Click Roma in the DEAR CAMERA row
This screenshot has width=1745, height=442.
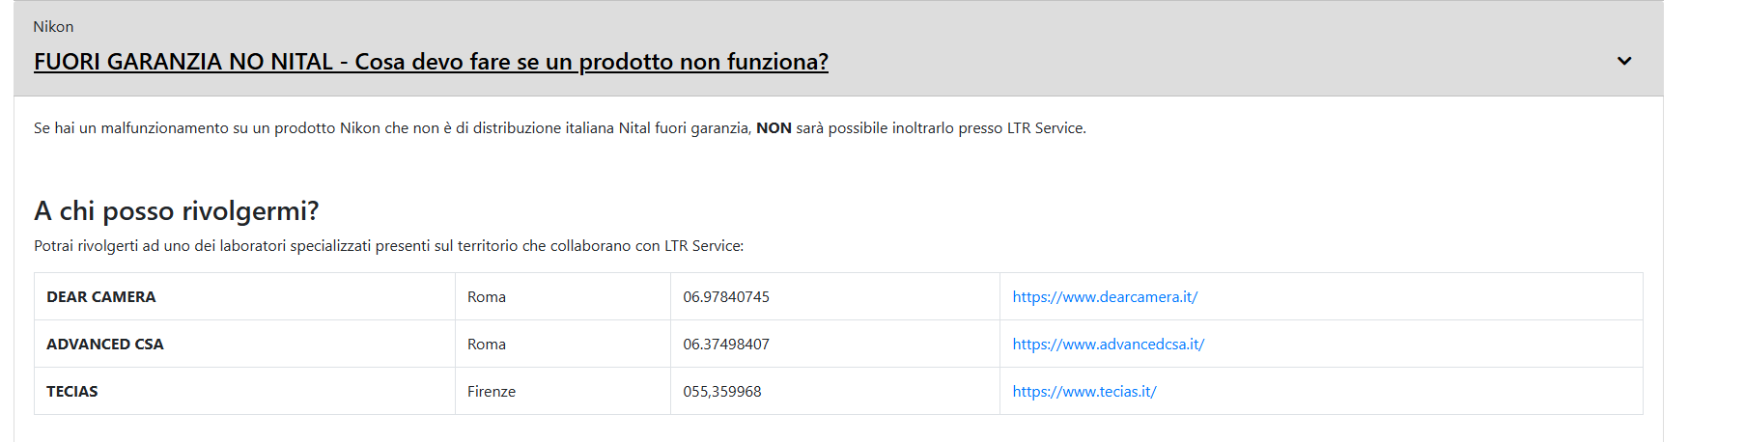pyautogui.click(x=487, y=297)
